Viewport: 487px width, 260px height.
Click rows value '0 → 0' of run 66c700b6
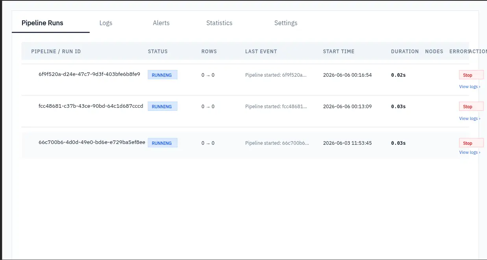tap(208, 143)
